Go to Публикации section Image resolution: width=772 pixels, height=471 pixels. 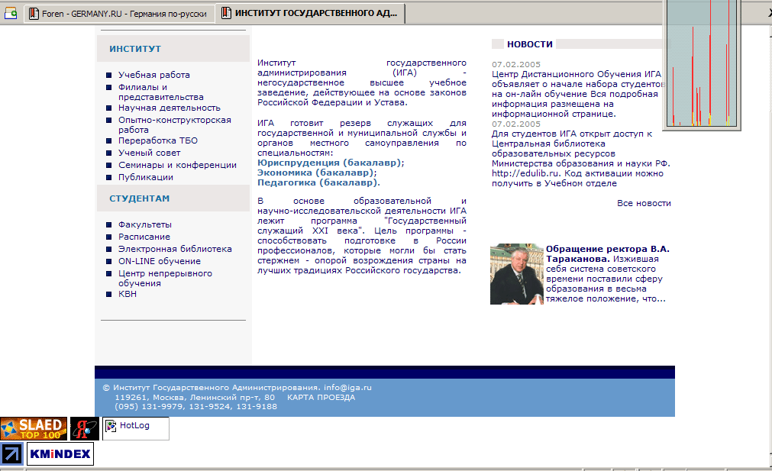pyautogui.click(x=146, y=177)
